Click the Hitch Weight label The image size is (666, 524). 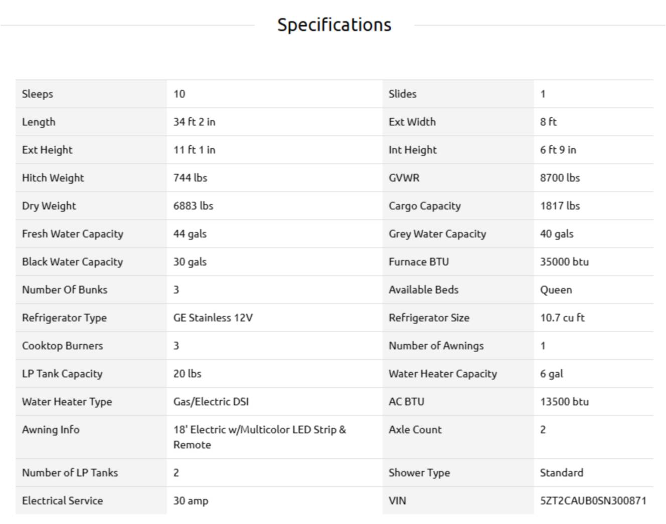coord(53,178)
